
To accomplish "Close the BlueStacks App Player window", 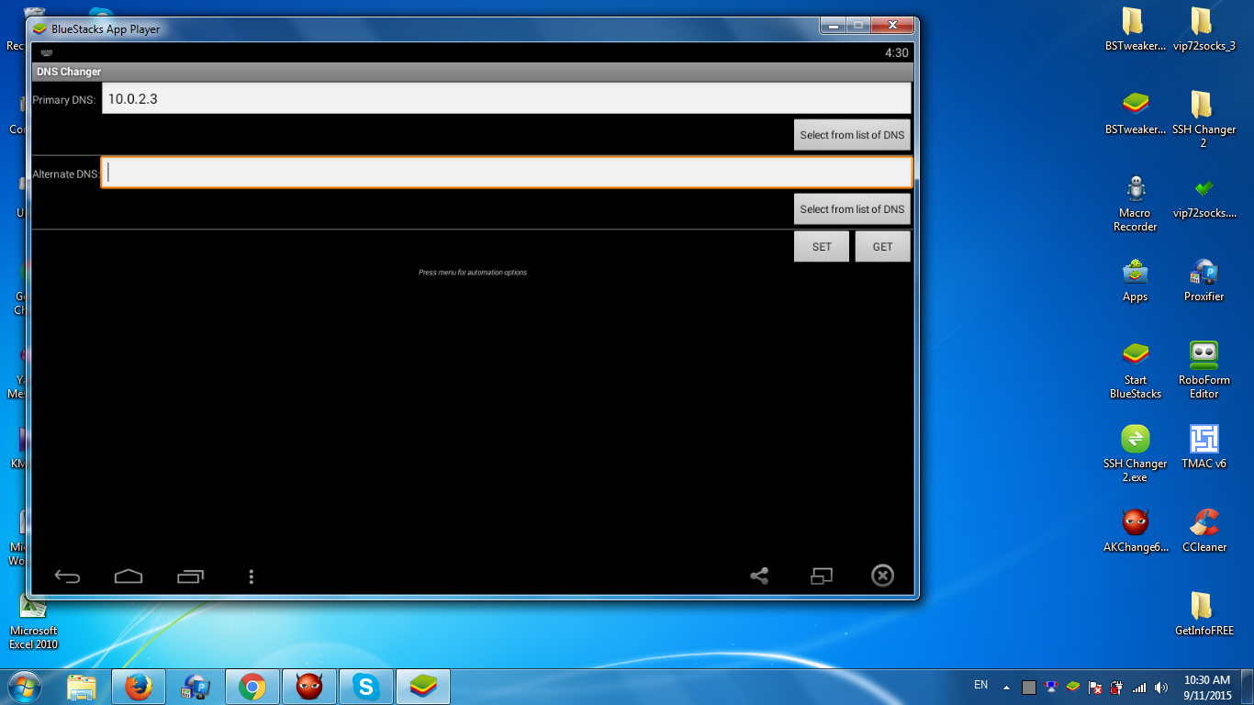I will (x=891, y=25).
